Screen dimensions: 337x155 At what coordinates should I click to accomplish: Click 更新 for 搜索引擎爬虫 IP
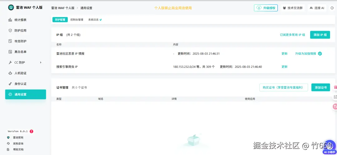pos(284,67)
